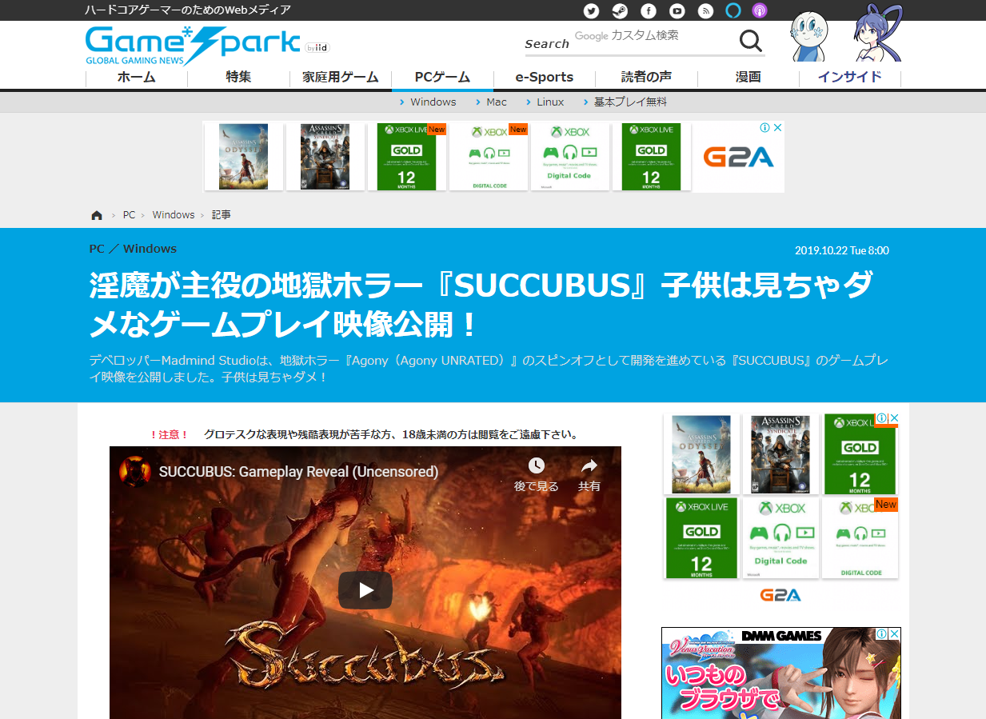Open the YouTube icon in header
The width and height of the screenshot is (986, 719).
point(677,10)
